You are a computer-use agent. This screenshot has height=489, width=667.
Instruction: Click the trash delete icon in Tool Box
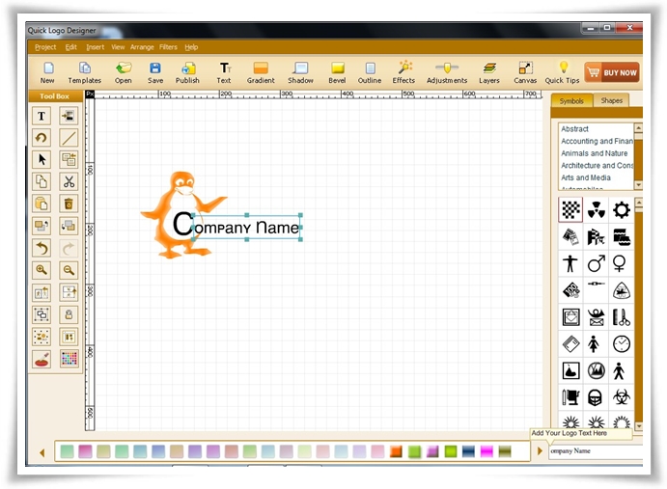click(69, 204)
